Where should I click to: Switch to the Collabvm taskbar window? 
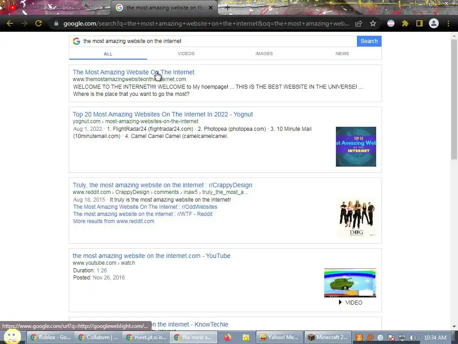98,337
